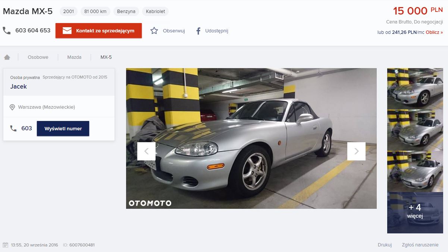
Task: Go to the home page via the house breadcrumb icon
Action: 7,57
